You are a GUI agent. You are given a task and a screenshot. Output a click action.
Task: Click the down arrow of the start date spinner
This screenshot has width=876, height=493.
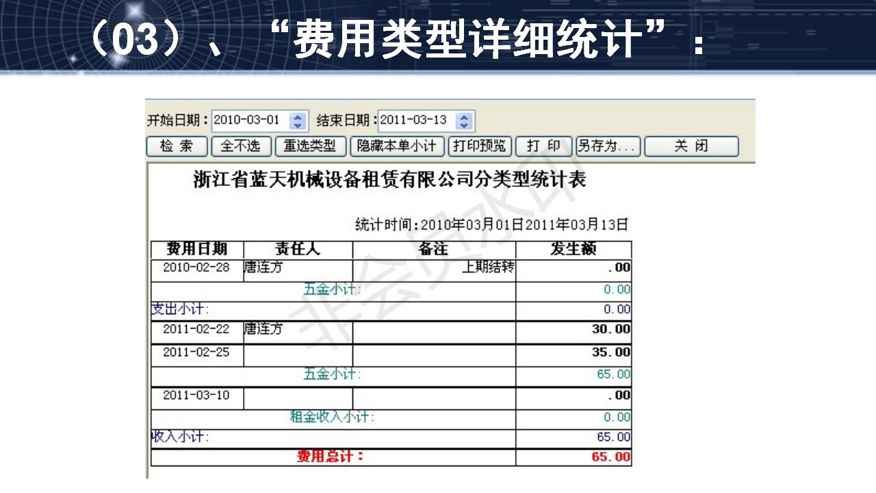point(296,124)
